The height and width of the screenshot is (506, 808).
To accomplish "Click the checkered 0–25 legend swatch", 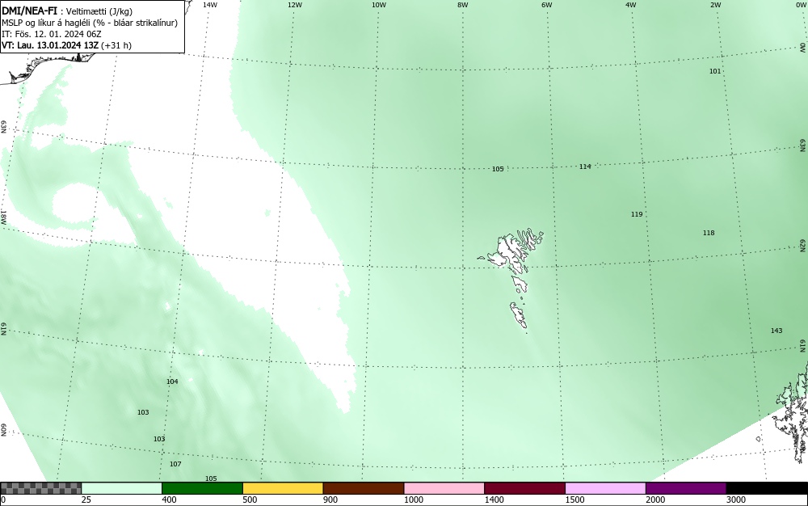I will [x=40, y=488].
